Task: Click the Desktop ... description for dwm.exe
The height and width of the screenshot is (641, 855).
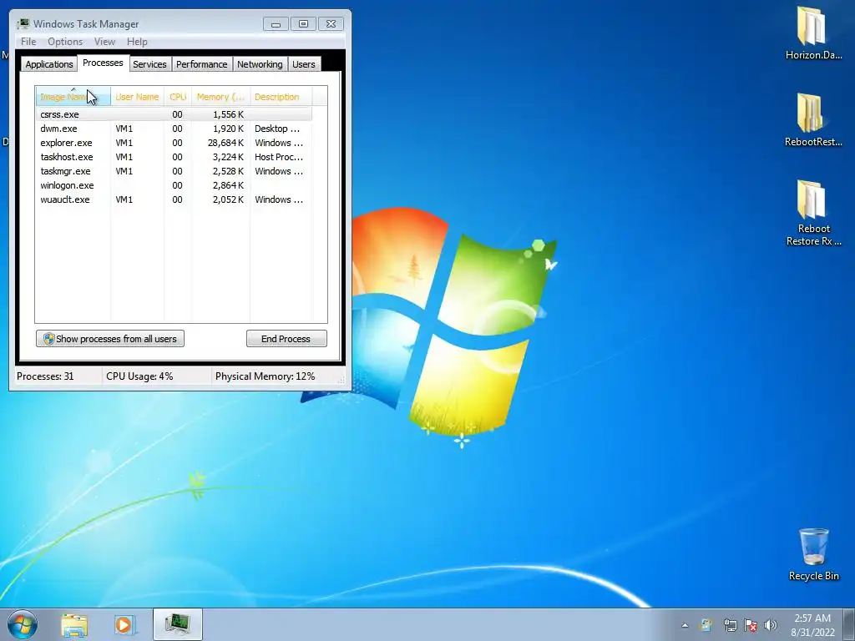Action: tap(277, 129)
